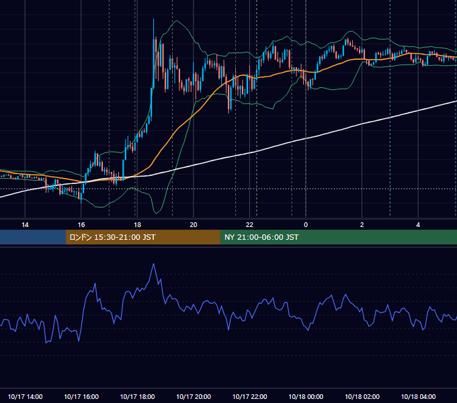This screenshot has height=403, width=457.
Task: Click the 10/17 16:00 date label
Action: (x=81, y=396)
